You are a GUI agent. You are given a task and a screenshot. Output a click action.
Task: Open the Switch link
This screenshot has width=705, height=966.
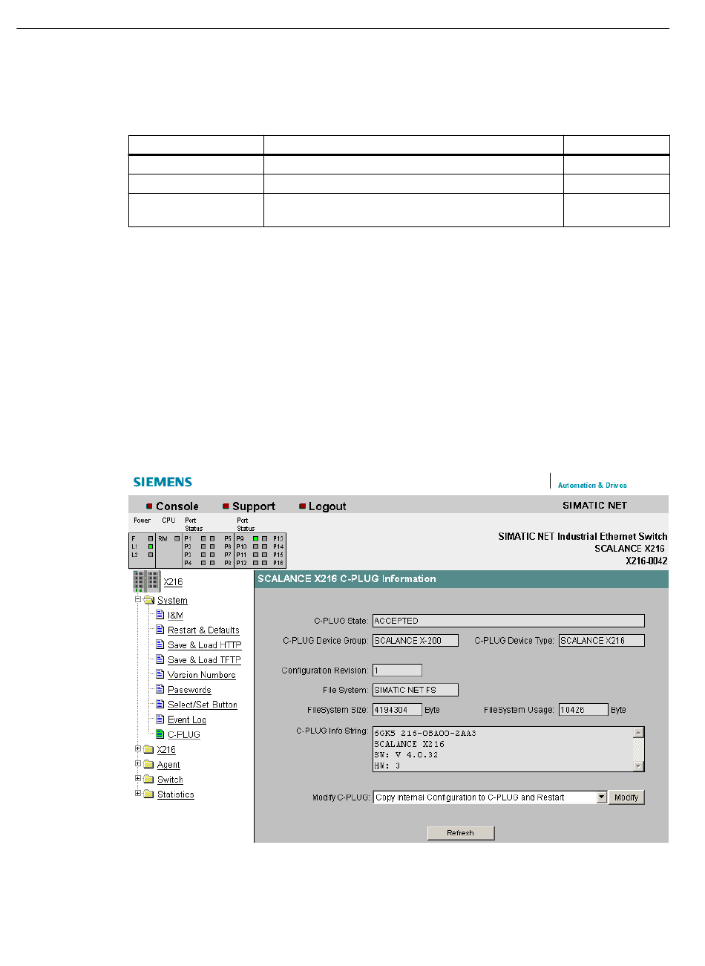tap(170, 780)
